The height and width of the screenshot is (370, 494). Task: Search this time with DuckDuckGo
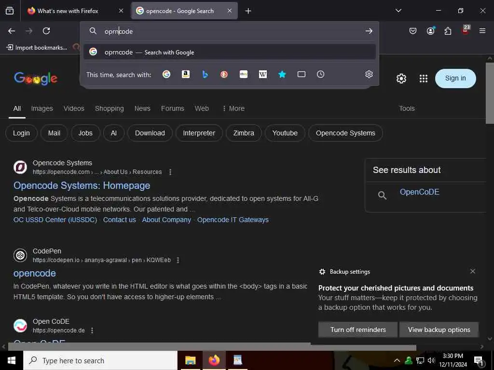(224, 74)
